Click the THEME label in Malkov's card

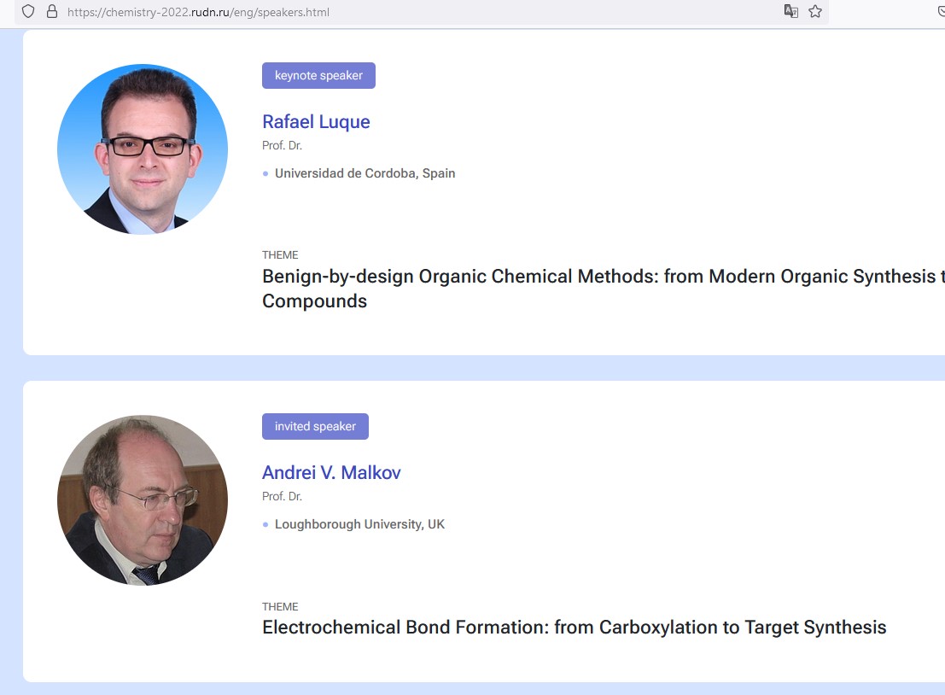click(280, 607)
